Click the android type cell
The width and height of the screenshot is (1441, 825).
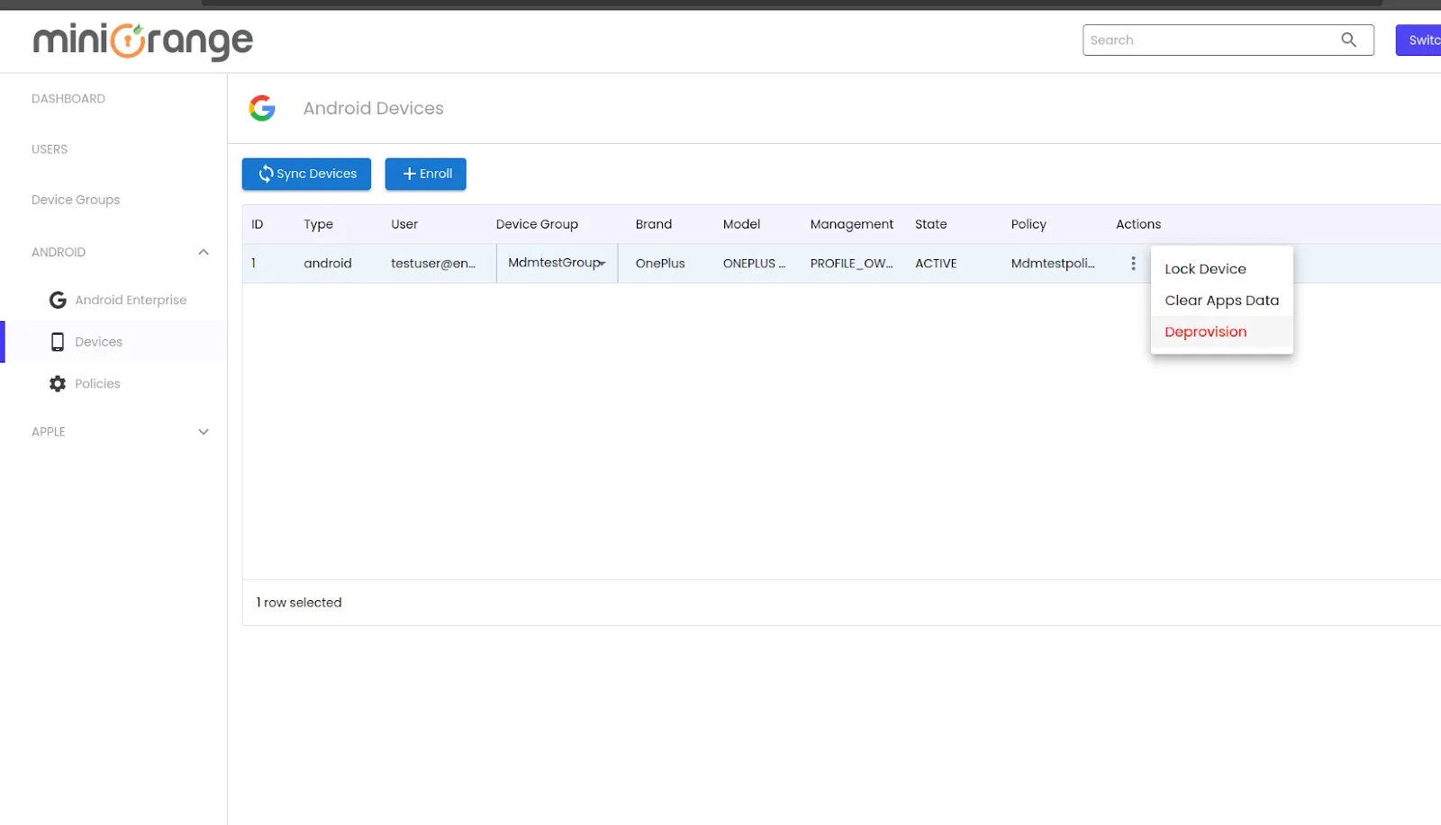(328, 264)
